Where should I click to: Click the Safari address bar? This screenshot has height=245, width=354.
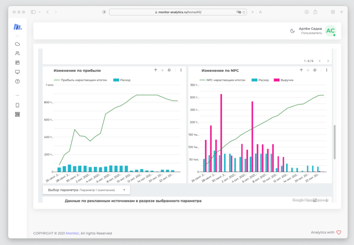coord(177,12)
